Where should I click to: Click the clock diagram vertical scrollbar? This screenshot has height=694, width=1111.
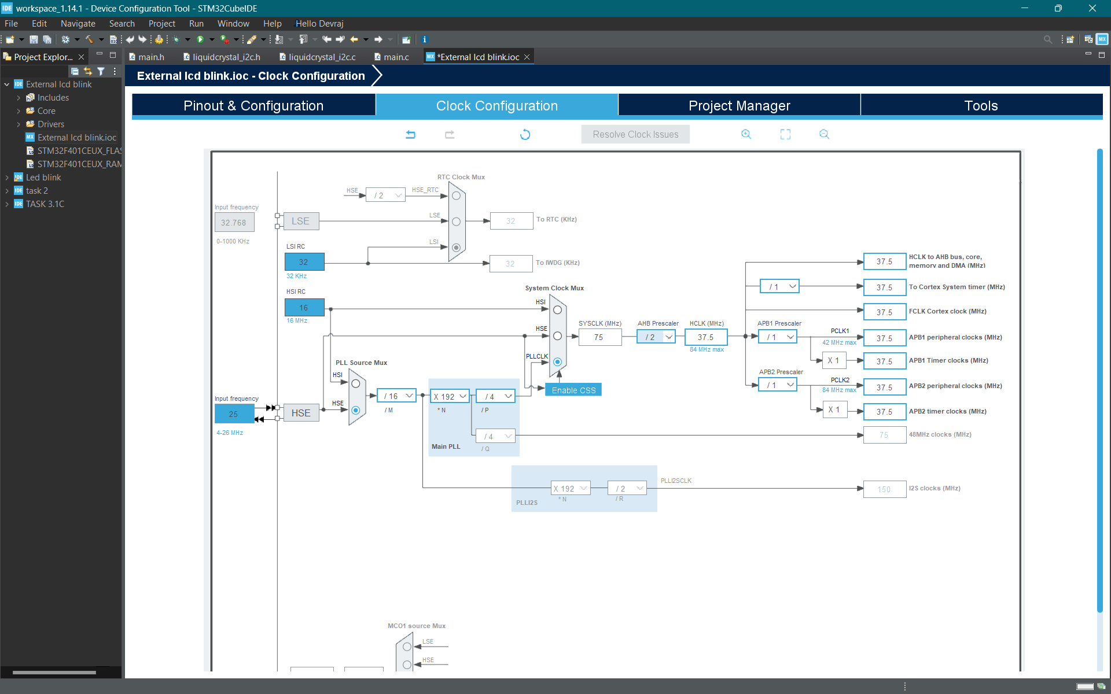(x=1099, y=380)
